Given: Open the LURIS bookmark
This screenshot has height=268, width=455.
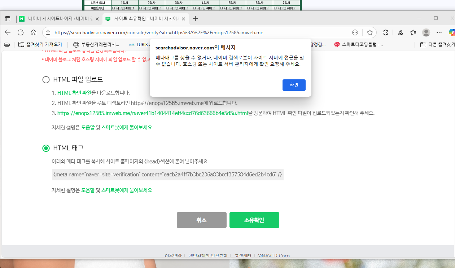Looking at the screenshot, I should click(x=139, y=45).
